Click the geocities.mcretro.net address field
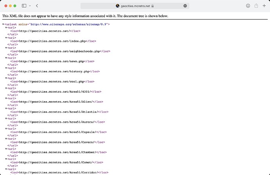 (x=135, y=6)
